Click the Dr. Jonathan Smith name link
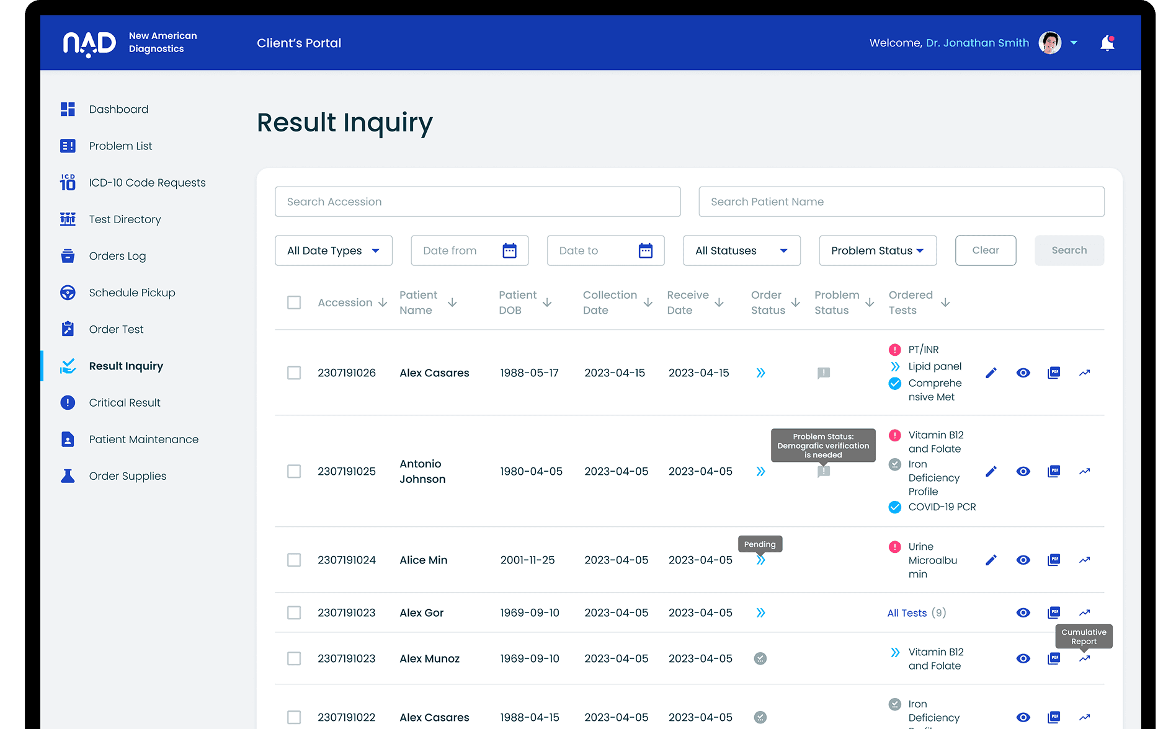 [x=978, y=43]
